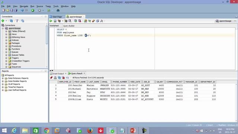Close the Query Result tab
Screen dimensions: 238x134
[x=84, y=74]
